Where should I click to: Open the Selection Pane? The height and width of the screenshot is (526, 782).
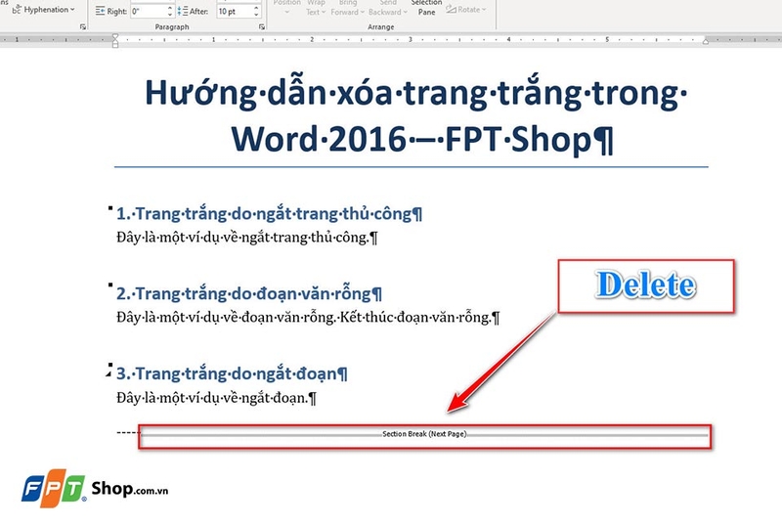426,8
